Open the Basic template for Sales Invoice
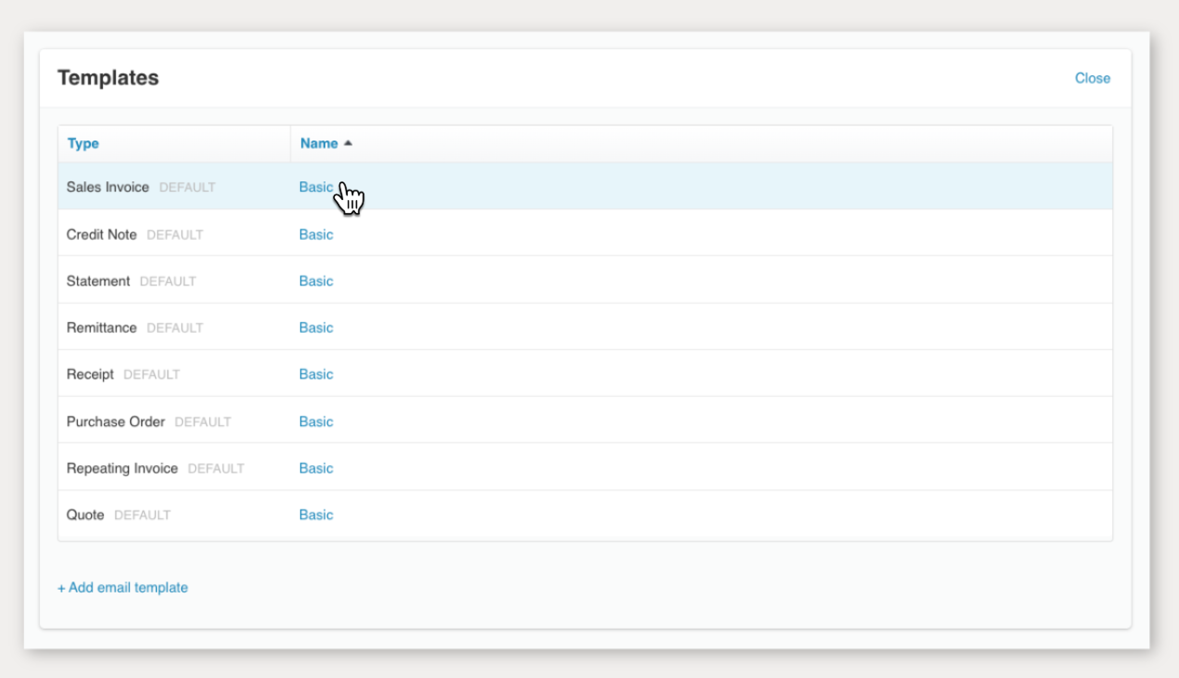The height and width of the screenshot is (678, 1179). [315, 187]
